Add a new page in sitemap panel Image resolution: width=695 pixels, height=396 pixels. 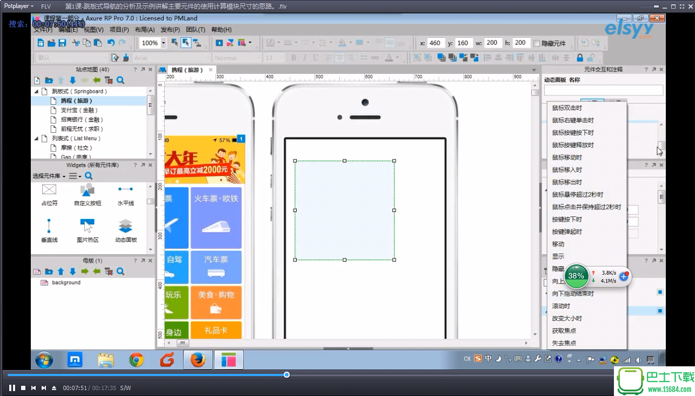click(37, 80)
